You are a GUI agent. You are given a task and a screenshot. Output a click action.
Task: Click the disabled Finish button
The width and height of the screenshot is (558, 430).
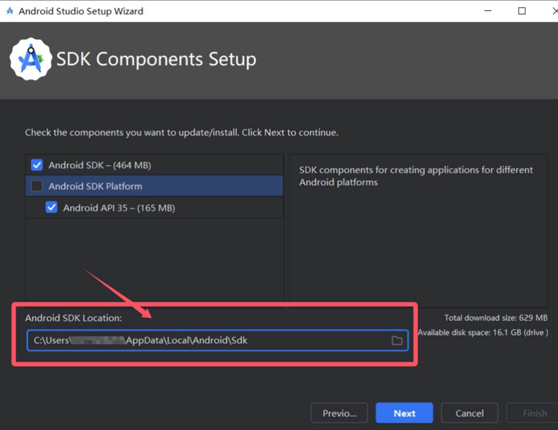click(x=533, y=413)
